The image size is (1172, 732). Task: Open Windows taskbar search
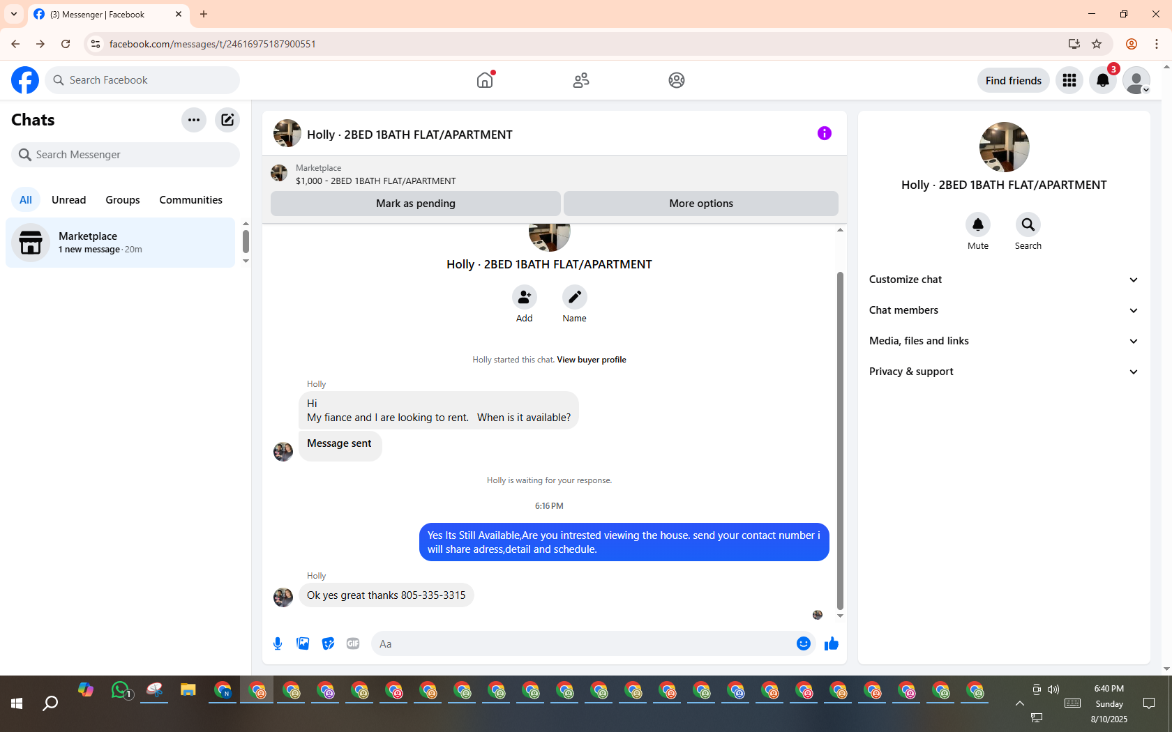click(x=50, y=703)
